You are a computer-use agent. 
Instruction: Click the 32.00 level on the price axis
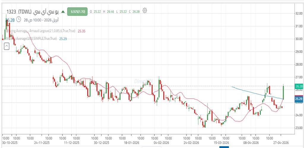[298, 13]
